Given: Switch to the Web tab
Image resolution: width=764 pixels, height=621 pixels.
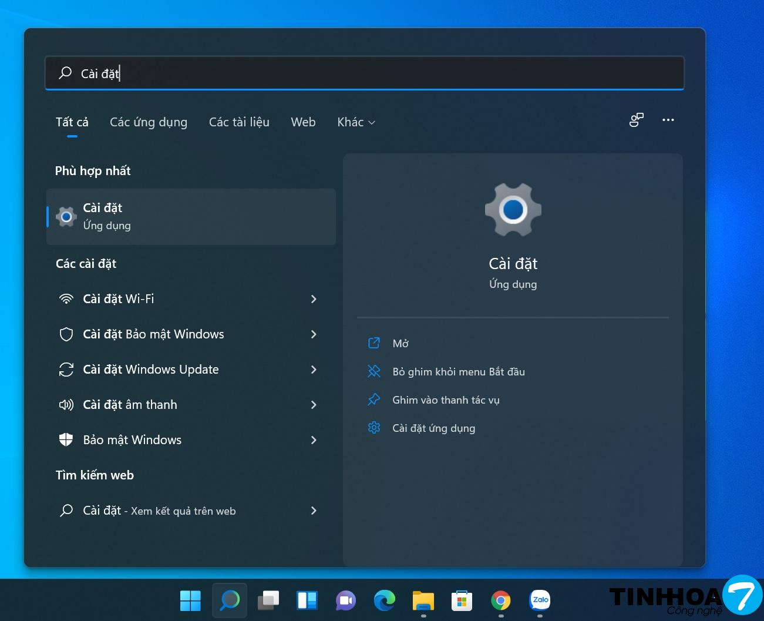Looking at the screenshot, I should pyautogui.click(x=303, y=122).
